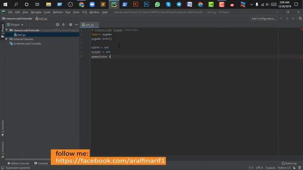The width and height of the screenshot is (303, 170).
Task: Open the Help menu
Action: (x=105, y=12)
